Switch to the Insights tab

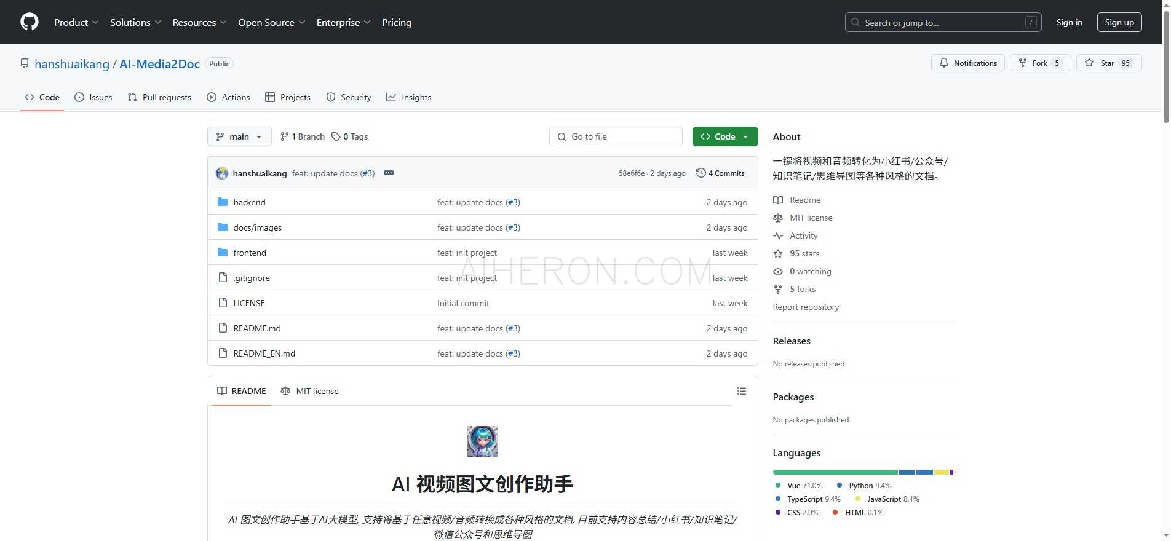click(409, 97)
